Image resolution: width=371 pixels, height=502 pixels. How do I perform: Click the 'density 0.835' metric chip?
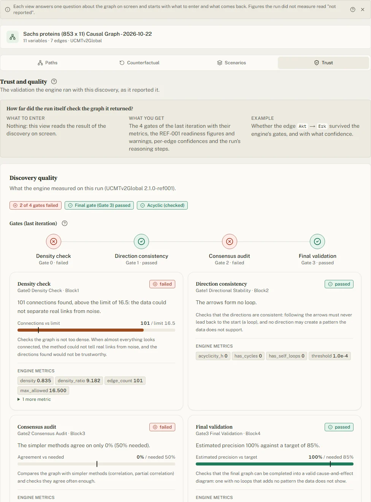(35, 381)
